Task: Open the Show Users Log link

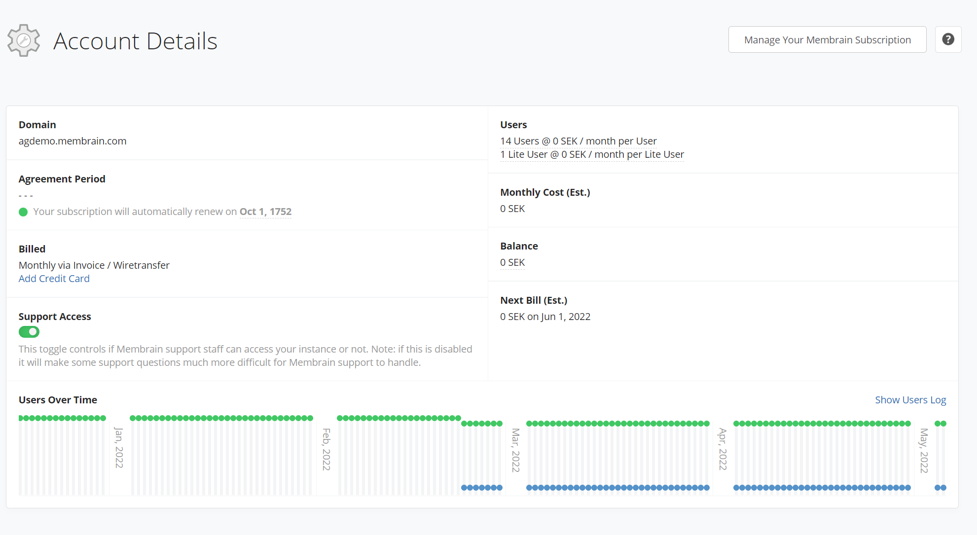Action: point(910,400)
